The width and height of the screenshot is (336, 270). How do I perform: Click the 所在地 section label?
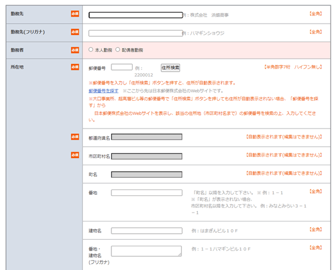tap(17, 67)
